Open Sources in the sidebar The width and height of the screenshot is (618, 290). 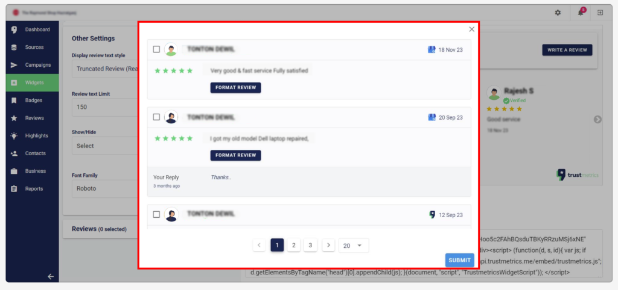pyautogui.click(x=33, y=47)
